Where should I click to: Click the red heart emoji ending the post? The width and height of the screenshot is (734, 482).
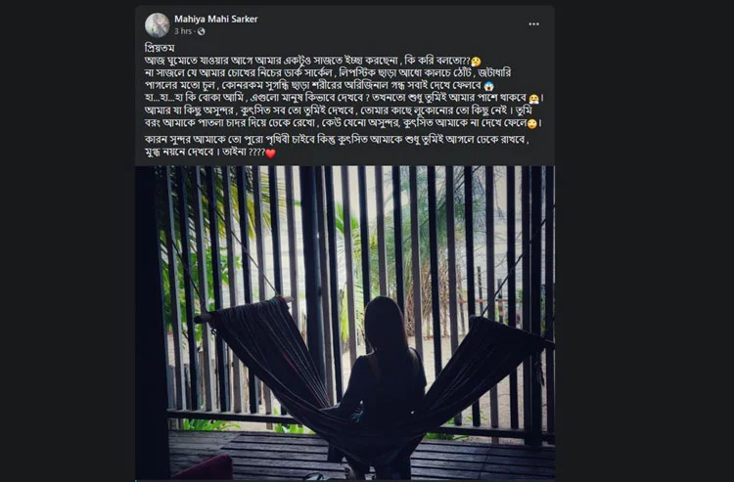click(x=270, y=153)
